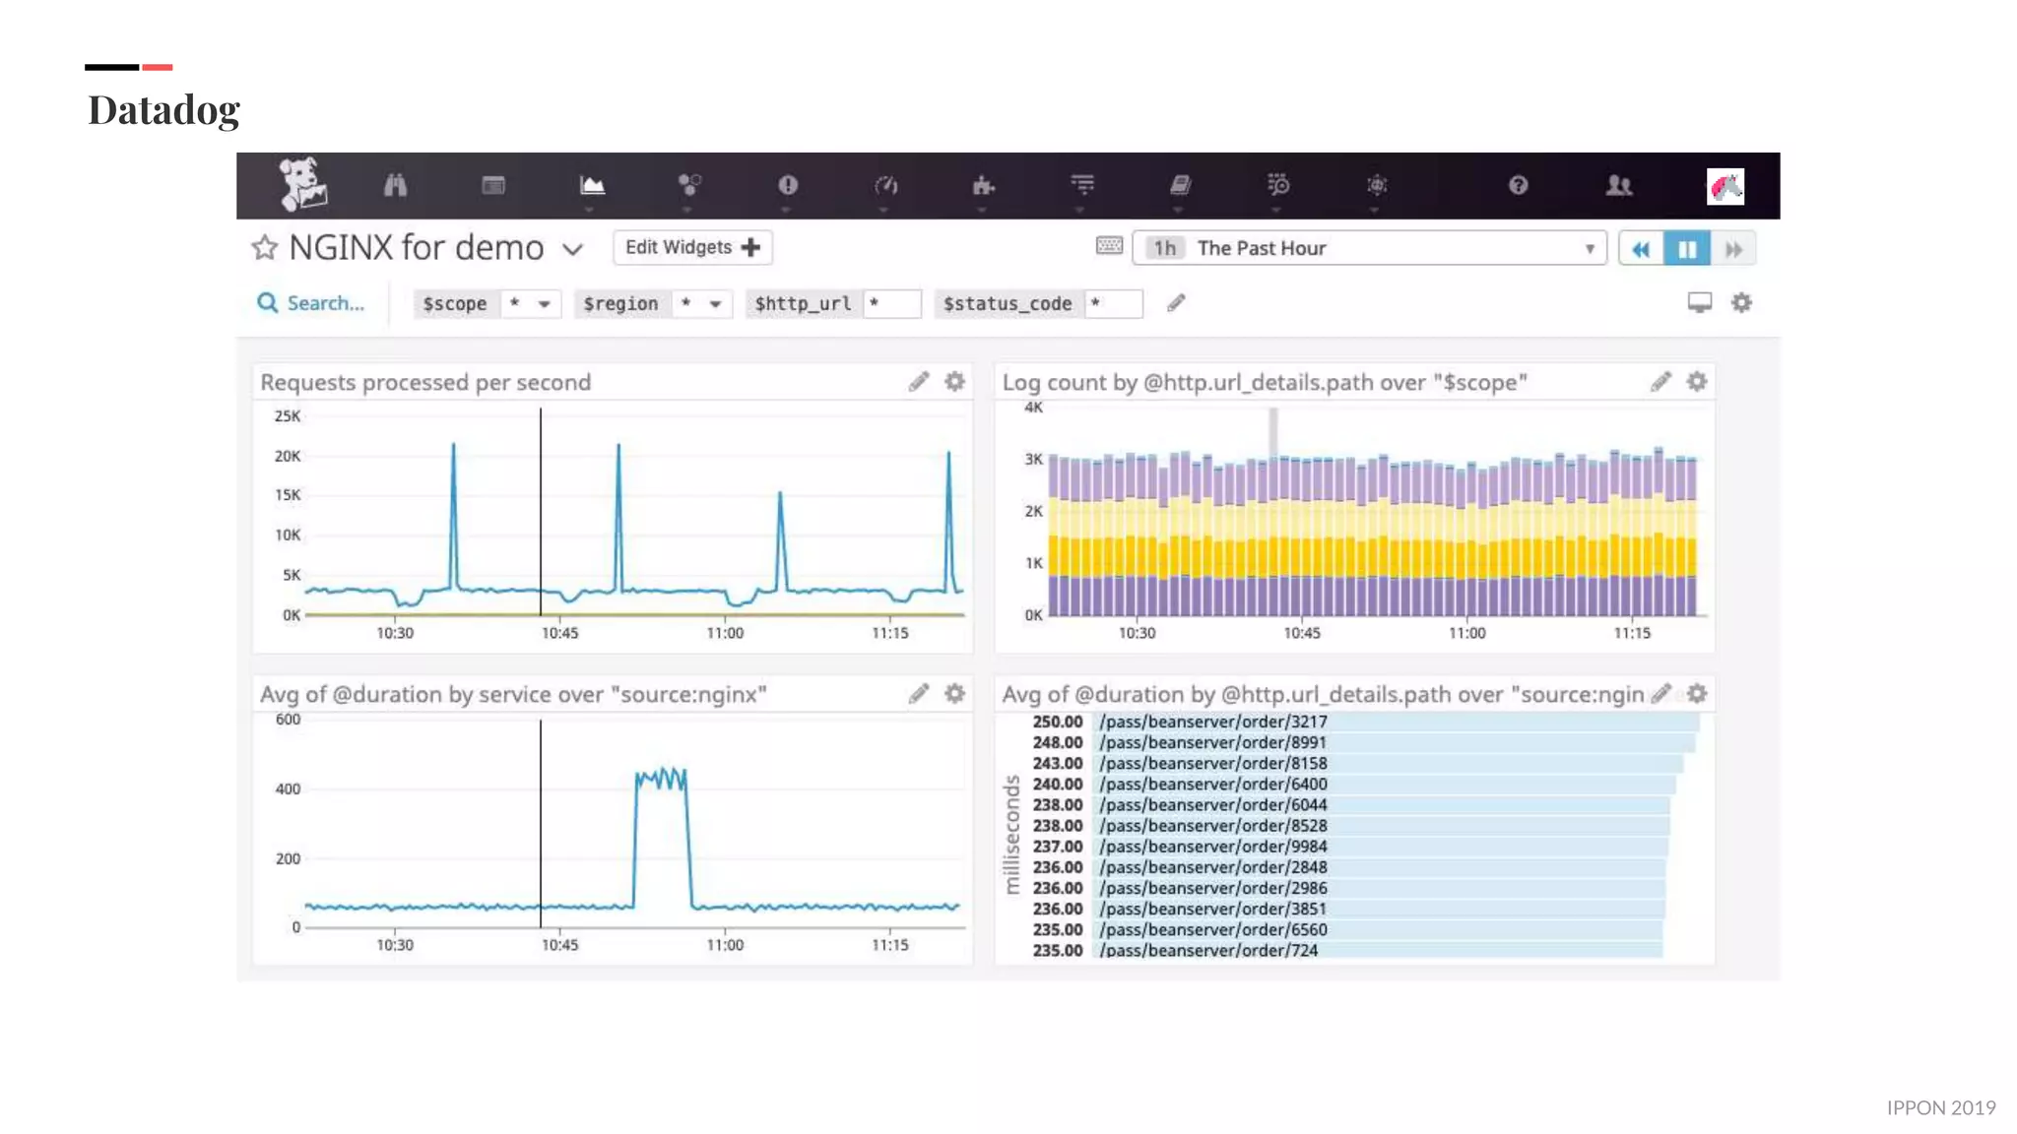Open the APM traces lines icon
Image resolution: width=2017 pixels, height=1134 pixels.
[1082, 185]
